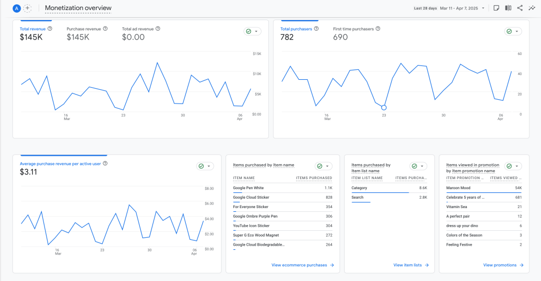This screenshot has height=281, width=541.
Task: Click help icon next to First time purchasers
Action: [x=377, y=29]
